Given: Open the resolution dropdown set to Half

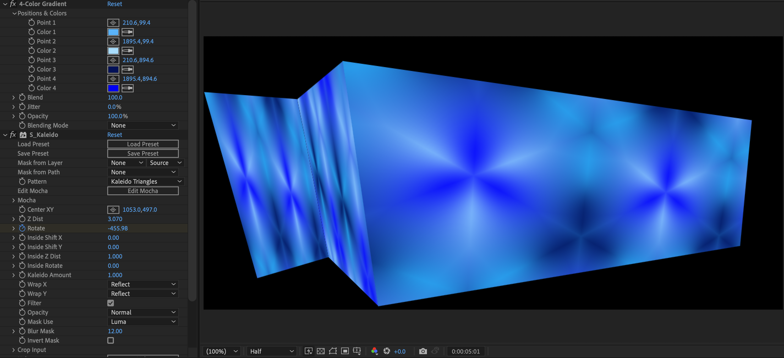Looking at the screenshot, I should 271,351.
